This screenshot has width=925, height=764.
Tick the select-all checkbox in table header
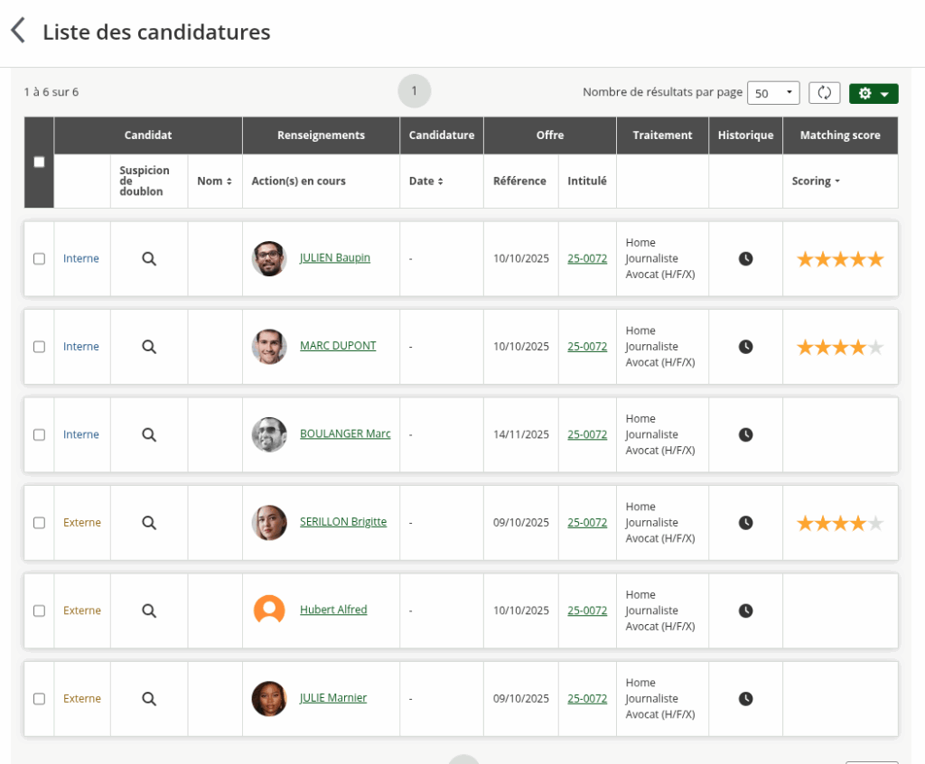(39, 163)
